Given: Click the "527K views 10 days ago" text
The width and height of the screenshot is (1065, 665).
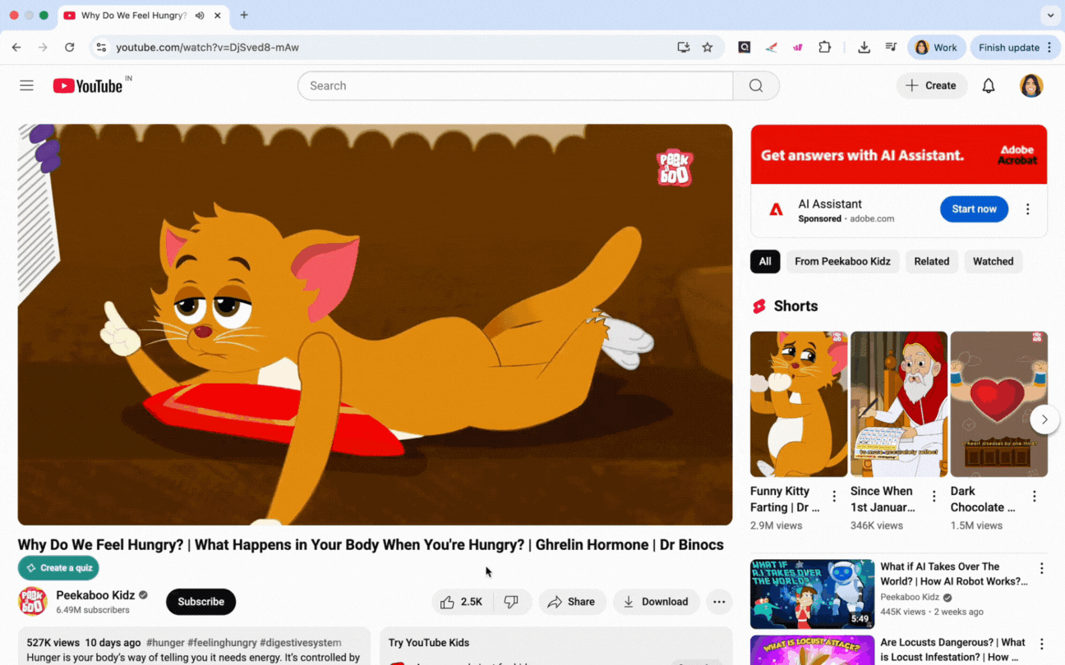Looking at the screenshot, I should [x=84, y=643].
